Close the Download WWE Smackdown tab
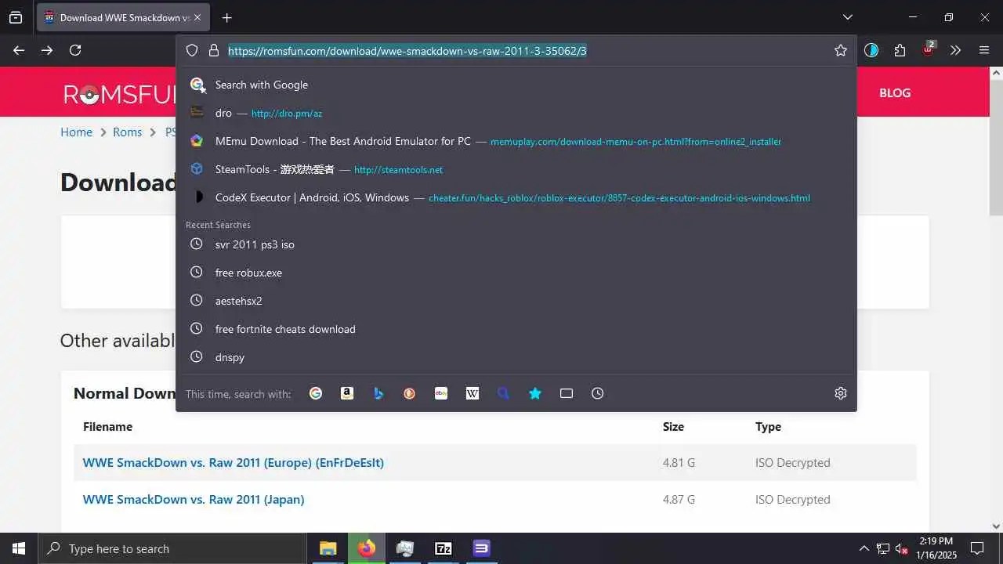 (x=197, y=17)
